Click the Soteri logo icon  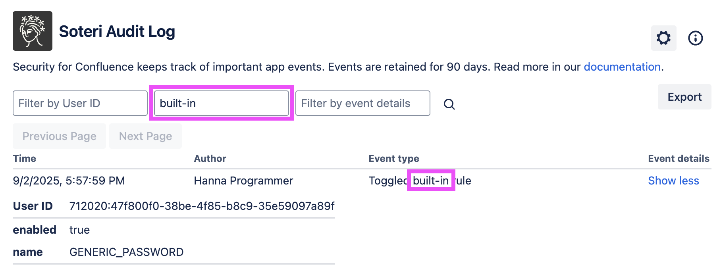(x=33, y=31)
